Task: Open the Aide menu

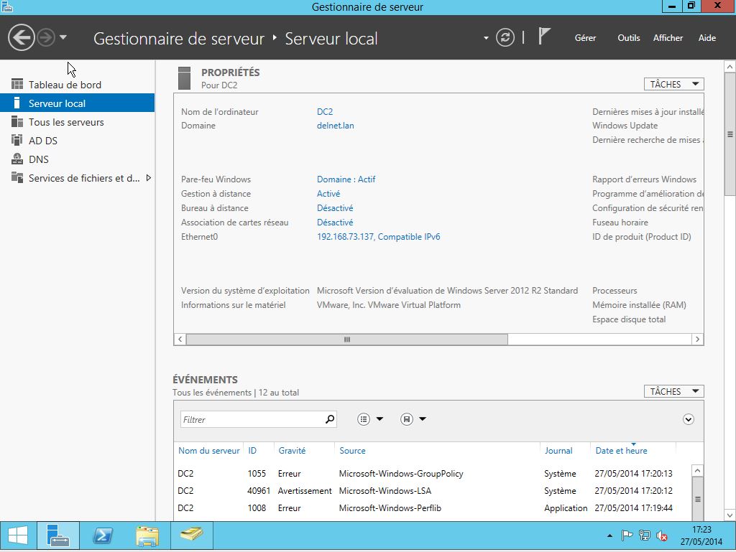Action: tap(707, 38)
